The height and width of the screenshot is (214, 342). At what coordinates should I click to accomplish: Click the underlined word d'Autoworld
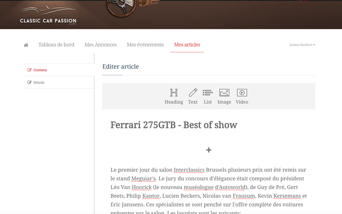pos(230,187)
